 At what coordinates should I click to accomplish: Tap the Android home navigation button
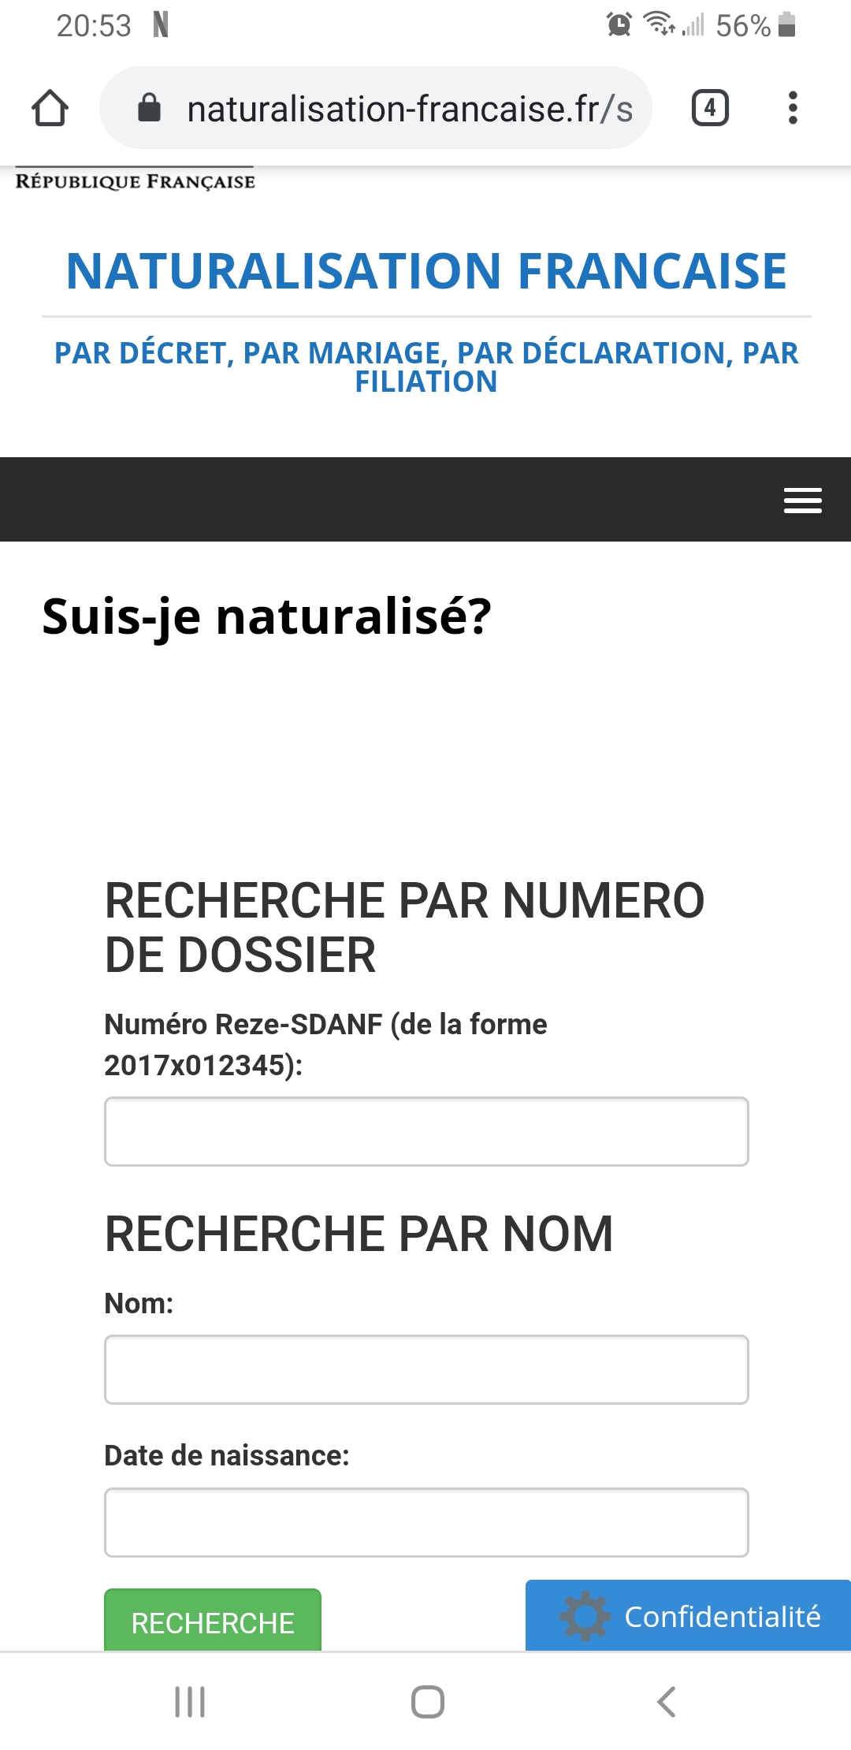[427, 1701]
